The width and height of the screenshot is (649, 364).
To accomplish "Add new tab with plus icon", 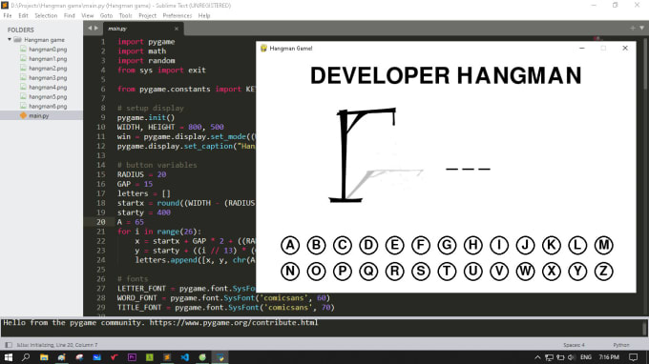I will point(633,28).
